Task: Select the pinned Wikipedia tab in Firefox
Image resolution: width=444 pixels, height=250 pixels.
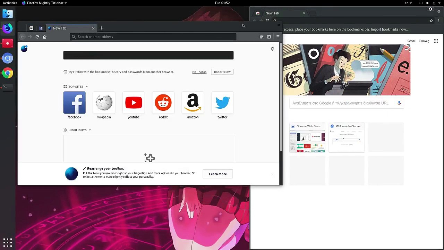Action: click(x=31, y=28)
